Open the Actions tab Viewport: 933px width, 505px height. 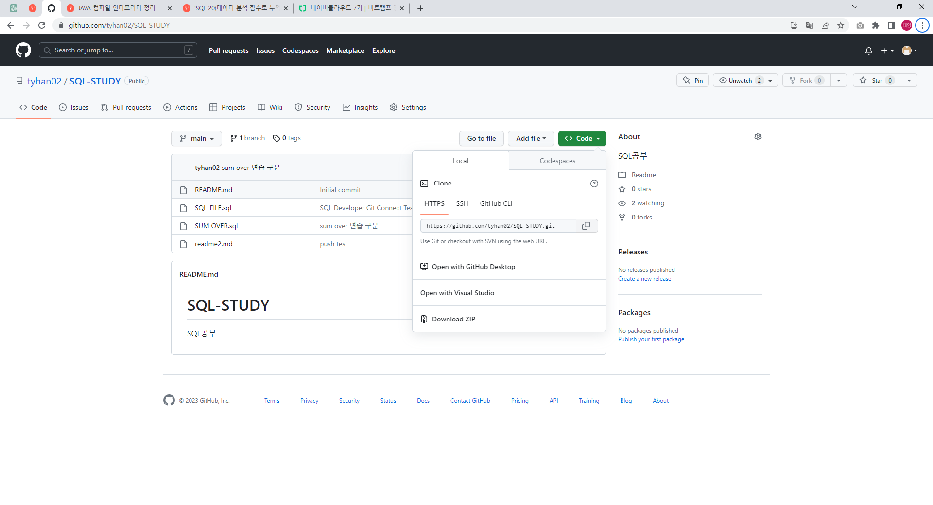(180, 107)
